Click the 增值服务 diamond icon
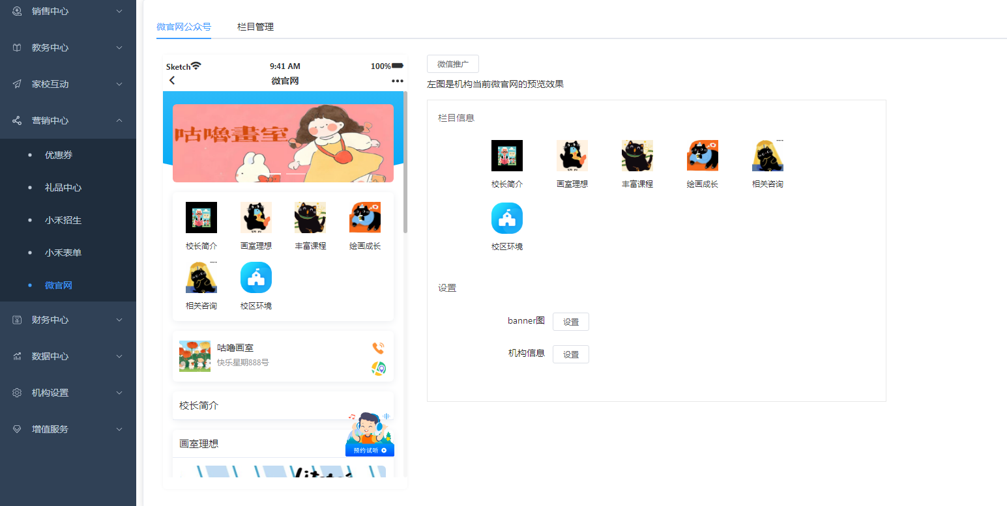The image size is (1007, 506). pos(18,429)
